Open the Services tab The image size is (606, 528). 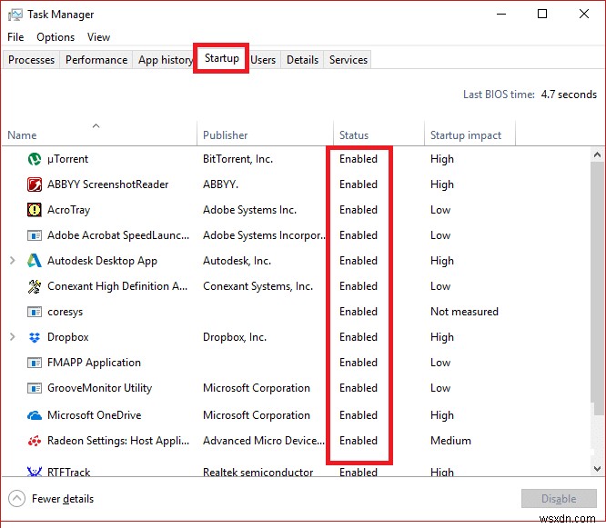tap(348, 60)
